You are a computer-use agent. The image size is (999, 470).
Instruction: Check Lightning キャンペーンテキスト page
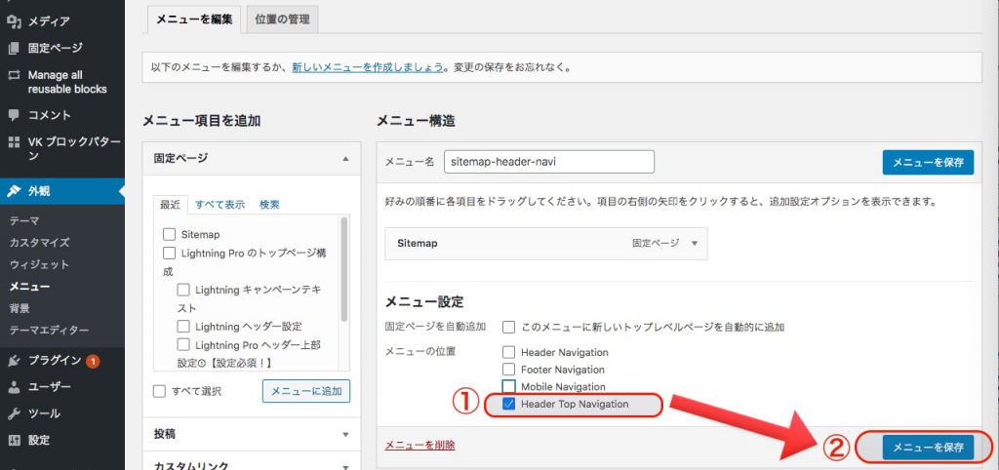pos(183,290)
